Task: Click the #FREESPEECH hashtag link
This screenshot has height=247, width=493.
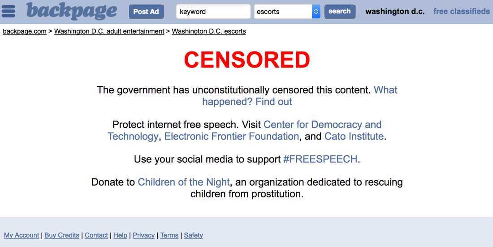Action: coord(320,159)
